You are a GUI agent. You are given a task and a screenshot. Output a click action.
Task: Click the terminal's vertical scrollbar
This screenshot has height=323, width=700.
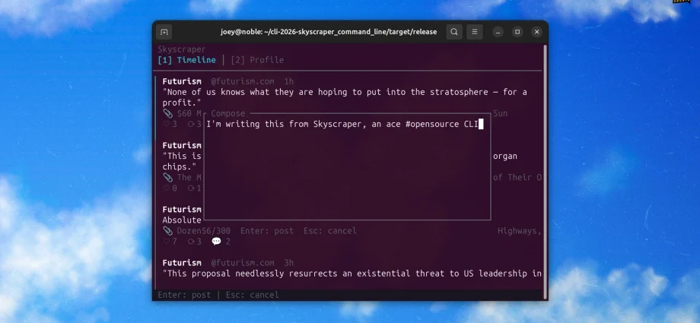545,171
